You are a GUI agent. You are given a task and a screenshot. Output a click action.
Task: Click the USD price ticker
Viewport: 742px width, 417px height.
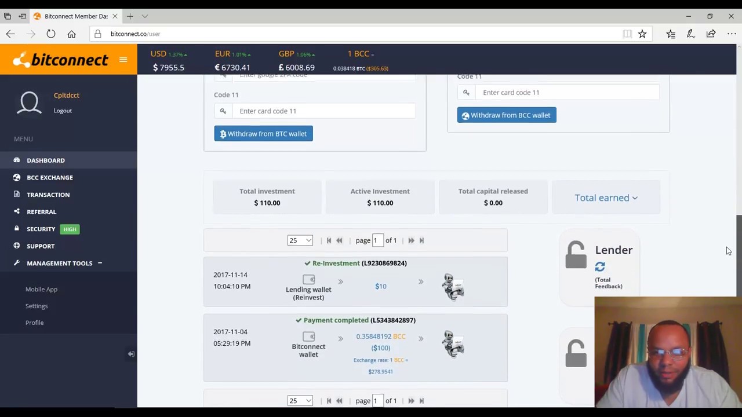(x=169, y=61)
